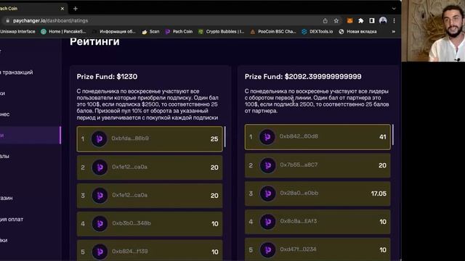The height and width of the screenshot is (261, 465).
Task: Bookmark this page with the star icon
Action: click(336, 21)
